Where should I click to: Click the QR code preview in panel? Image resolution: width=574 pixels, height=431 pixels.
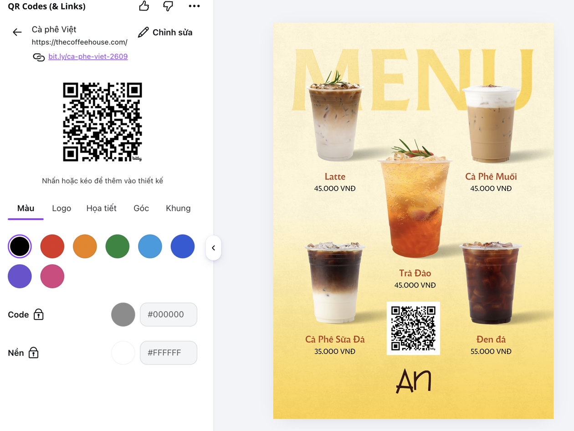coord(102,122)
